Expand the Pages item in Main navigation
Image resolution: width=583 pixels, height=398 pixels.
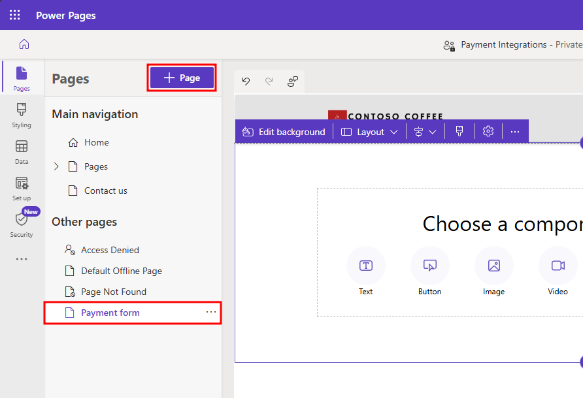pos(56,166)
